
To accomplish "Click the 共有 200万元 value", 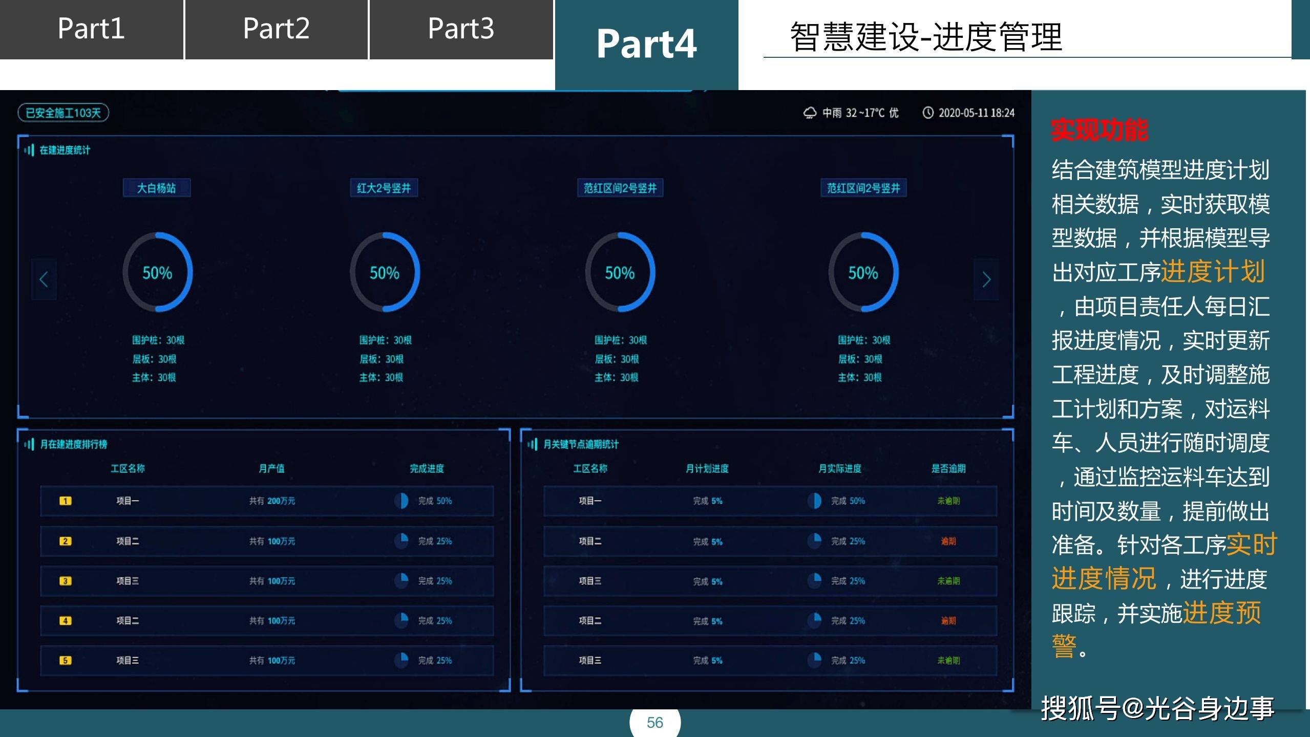I will click(x=272, y=501).
